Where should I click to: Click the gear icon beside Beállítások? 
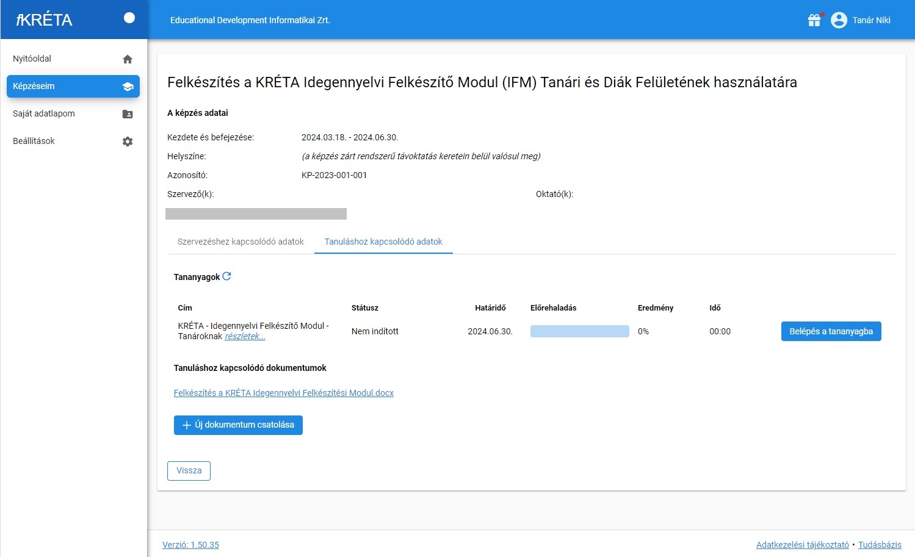[x=128, y=142]
